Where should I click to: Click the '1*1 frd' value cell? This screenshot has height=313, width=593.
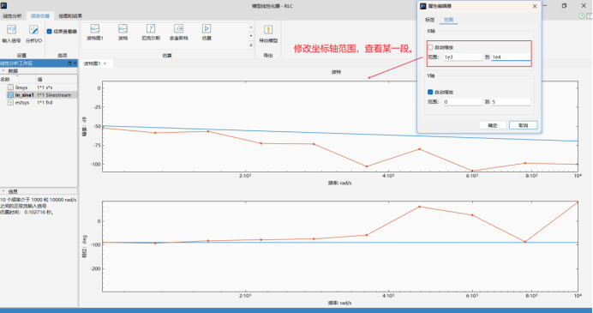45,103
